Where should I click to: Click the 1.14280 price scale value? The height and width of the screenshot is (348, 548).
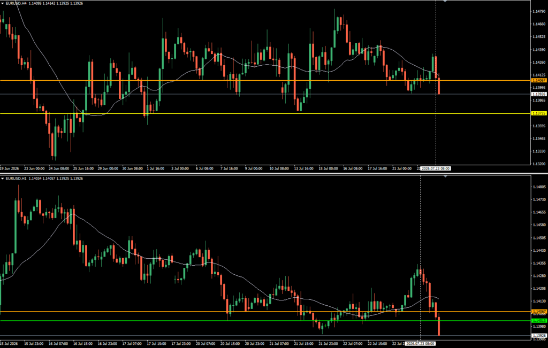coord(538,276)
